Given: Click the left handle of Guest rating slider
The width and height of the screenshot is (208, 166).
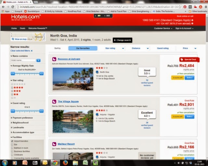Looking at the screenshot, I should pyautogui.click(x=13, y=111).
